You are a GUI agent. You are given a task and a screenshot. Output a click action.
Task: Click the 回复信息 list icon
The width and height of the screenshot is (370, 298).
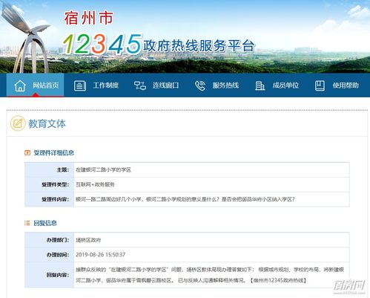click(x=27, y=223)
